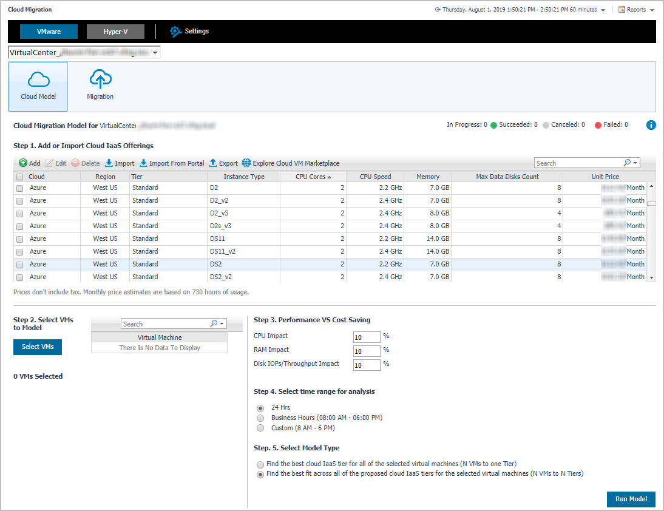Open Explore Cloud VM Marketplace globe
The image size is (664, 511).
pyautogui.click(x=246, y=163)
